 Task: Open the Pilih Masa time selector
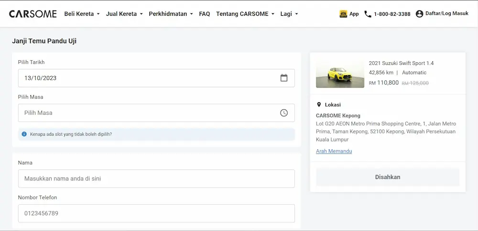click(156, 113)
